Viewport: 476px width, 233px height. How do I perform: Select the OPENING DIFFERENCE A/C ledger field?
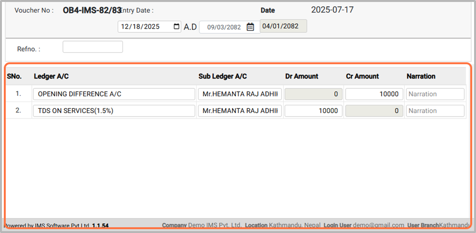click(x=114, y=94)
